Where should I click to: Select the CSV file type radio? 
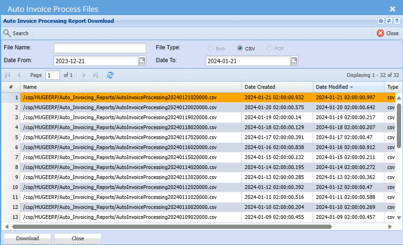[240, 48]
